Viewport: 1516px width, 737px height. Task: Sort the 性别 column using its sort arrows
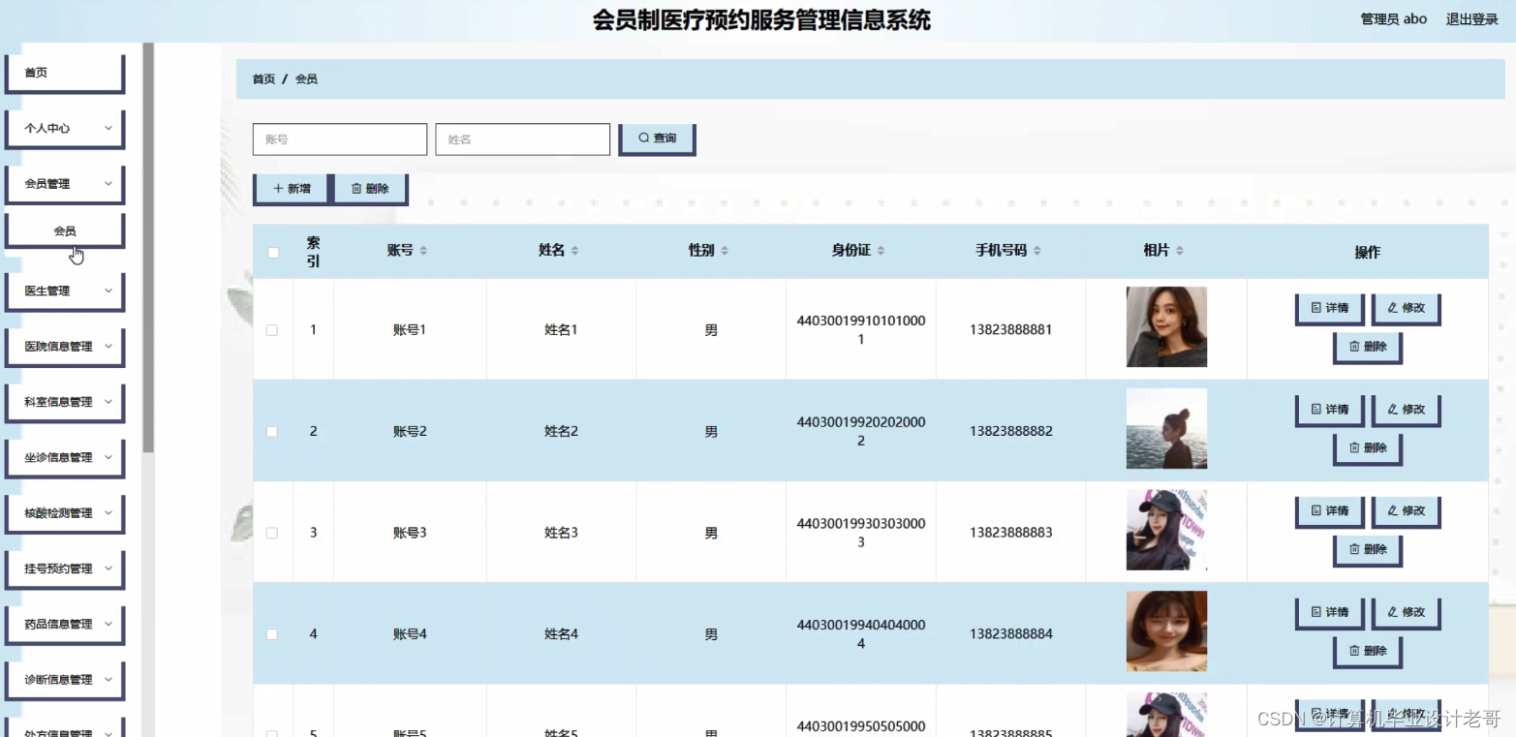click(725, 251)
